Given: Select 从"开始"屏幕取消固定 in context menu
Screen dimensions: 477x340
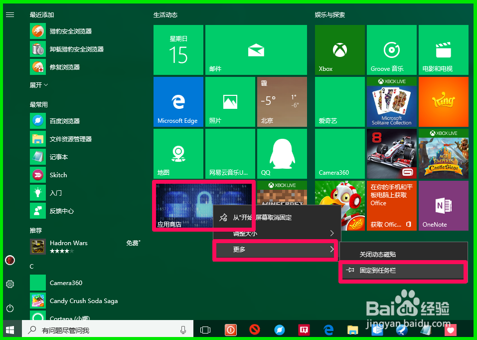Looking at the screenshot, I should (277, 218).
